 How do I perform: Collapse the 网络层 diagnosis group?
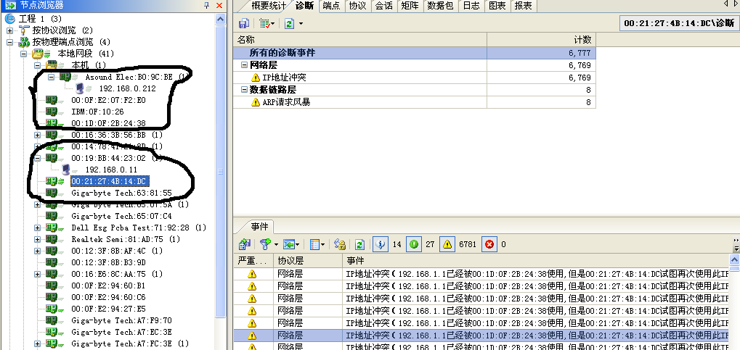tap(244, 64)
